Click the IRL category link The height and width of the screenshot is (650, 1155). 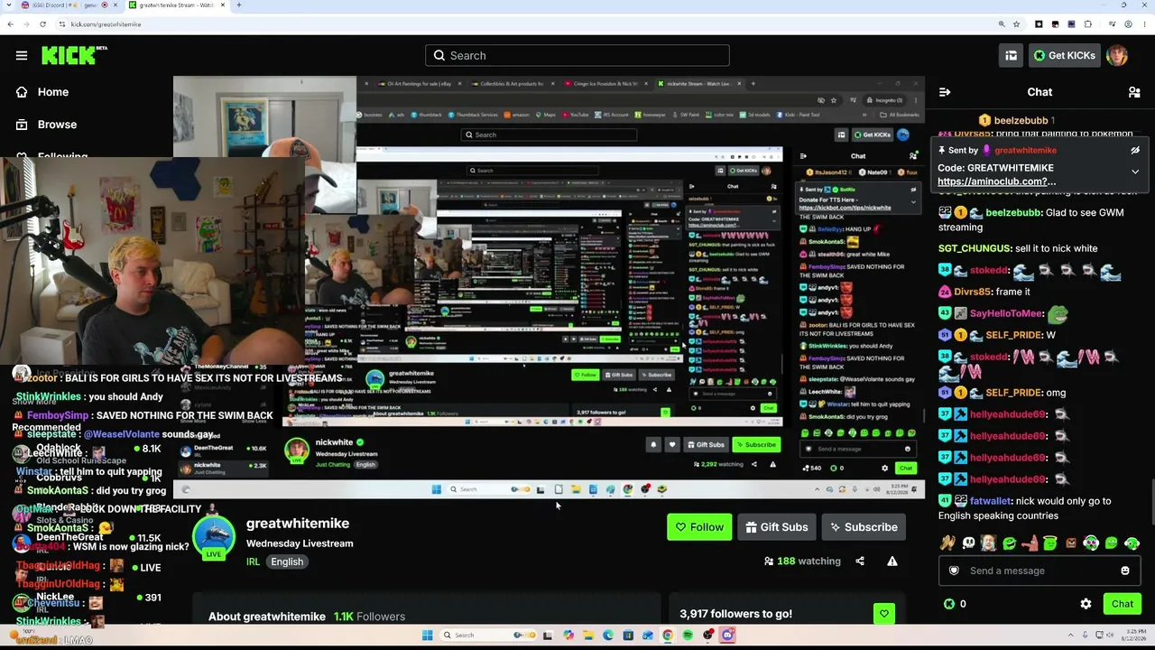(x=253, y=562)
